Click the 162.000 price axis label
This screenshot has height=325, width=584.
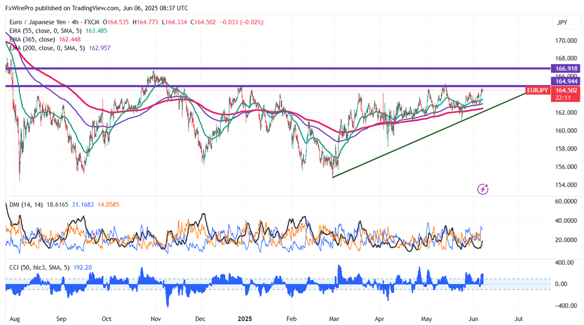[x=566, y=113]
